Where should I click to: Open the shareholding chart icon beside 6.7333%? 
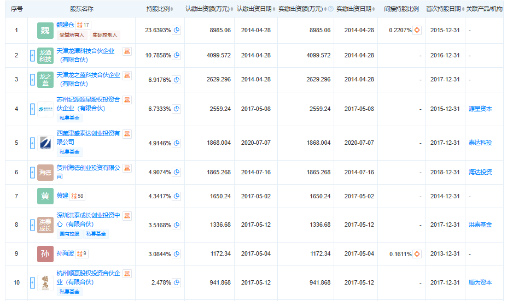tap(177, 109)
